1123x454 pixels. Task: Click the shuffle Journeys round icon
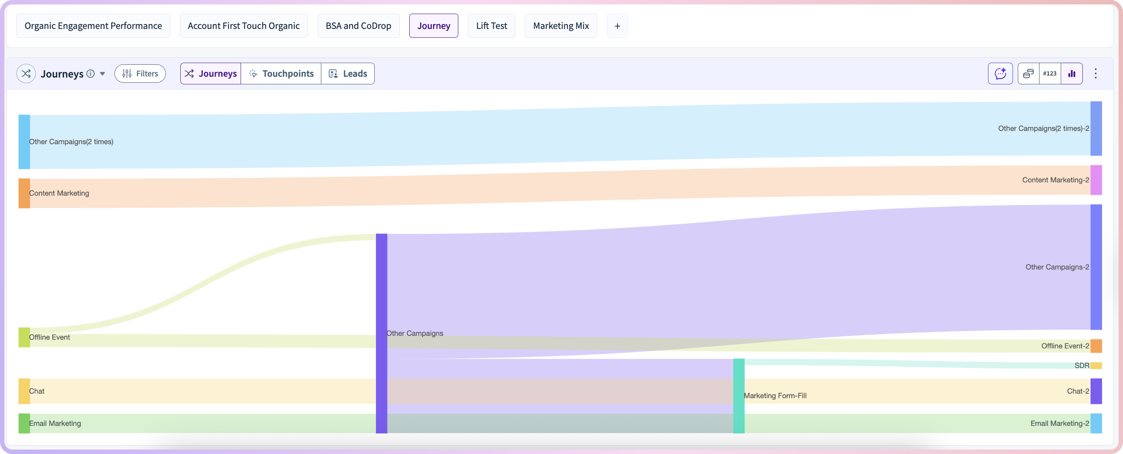click(x=26, y=73)
